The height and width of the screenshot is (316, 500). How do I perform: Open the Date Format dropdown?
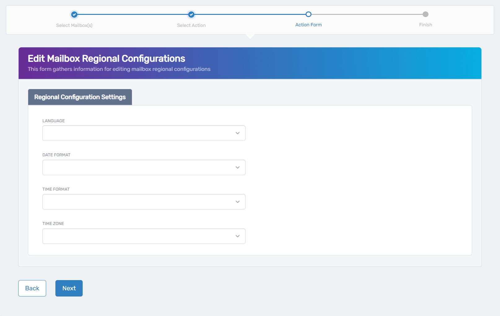(144, 167)
